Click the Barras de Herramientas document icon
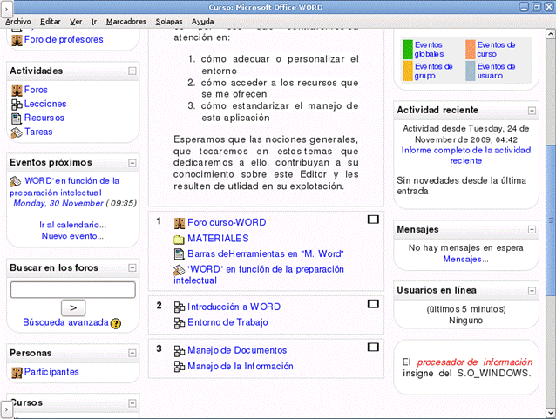 click(x=180, y=253)
